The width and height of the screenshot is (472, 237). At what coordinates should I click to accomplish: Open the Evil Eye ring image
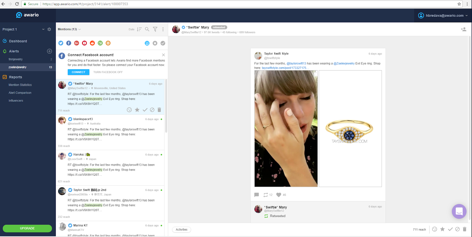click(x=350, y=129)
